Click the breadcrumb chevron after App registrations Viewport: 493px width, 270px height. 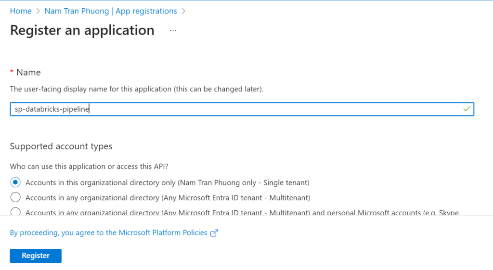[x=183, y=11]
